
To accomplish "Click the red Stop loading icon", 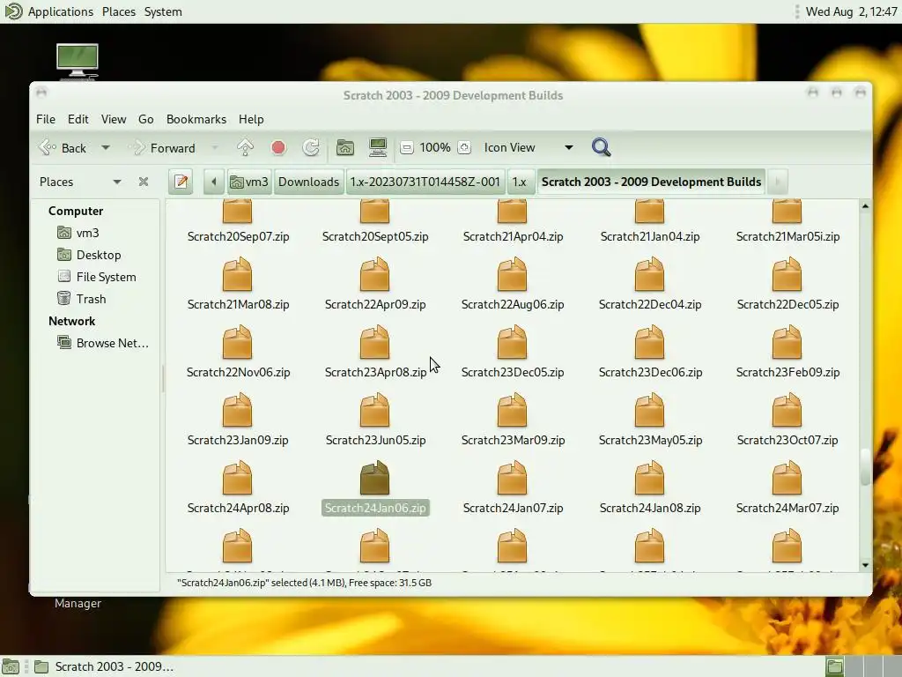I will (x=278, y=148).
